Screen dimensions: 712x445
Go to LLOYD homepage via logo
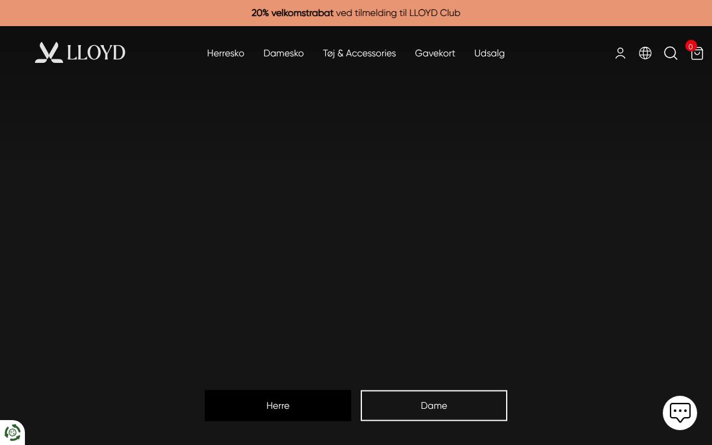(x=80, y=53)
